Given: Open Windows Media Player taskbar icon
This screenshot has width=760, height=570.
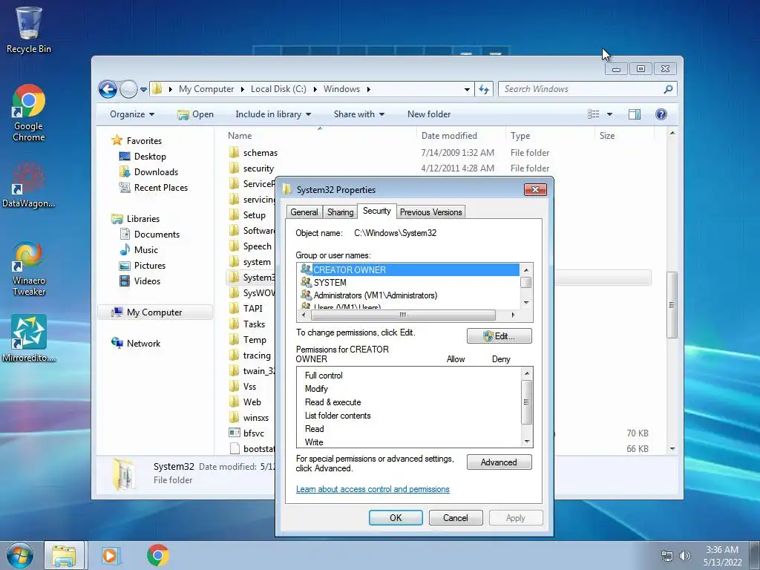Looking at the screenshot, I should 111,555.
